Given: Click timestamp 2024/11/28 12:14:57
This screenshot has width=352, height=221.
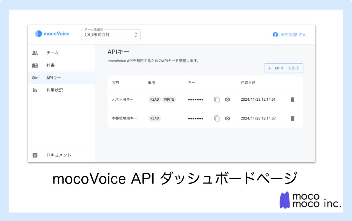Looking at the screenshot, I should coord(258,118).
